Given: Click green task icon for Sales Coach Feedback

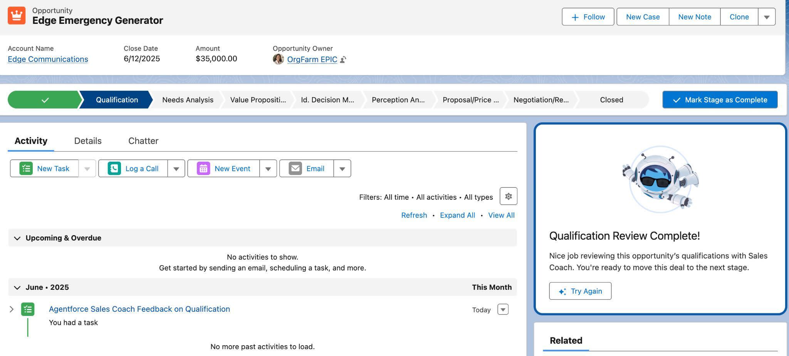Looking at the screenshot, I should coord(28,309).
